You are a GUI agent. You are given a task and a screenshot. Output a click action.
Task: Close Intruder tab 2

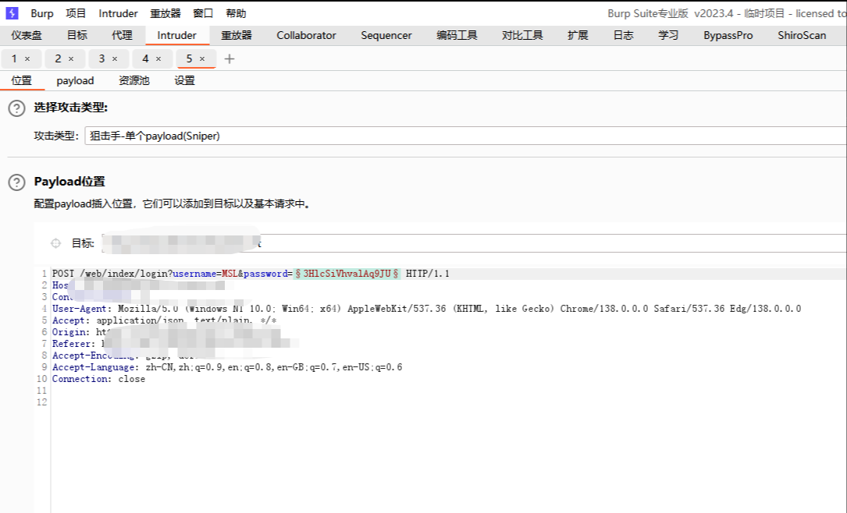click(71, 58)
